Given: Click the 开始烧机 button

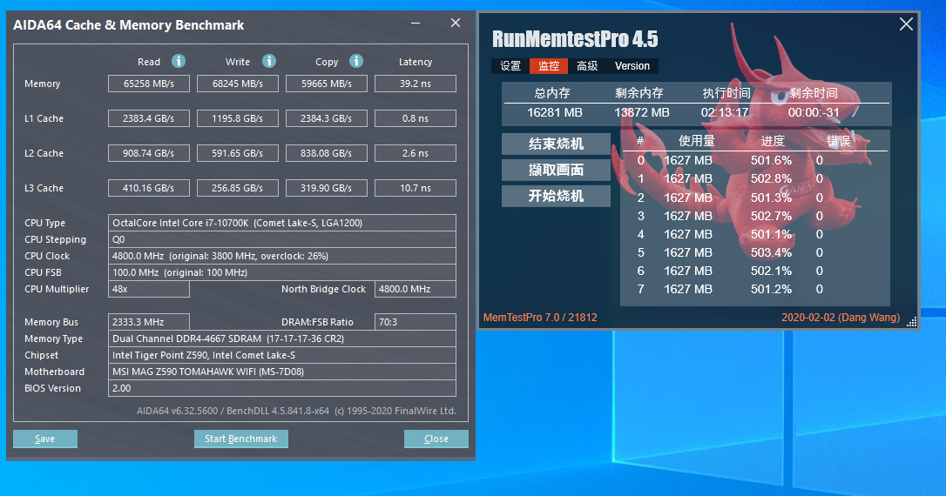Looking at the screenshot, I should 556,196.
